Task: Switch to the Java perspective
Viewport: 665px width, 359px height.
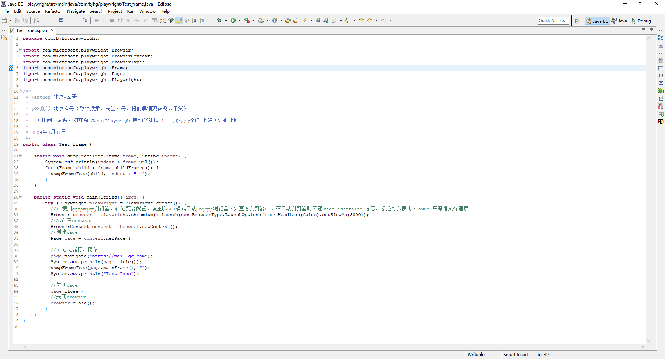Action: point(619,21)
